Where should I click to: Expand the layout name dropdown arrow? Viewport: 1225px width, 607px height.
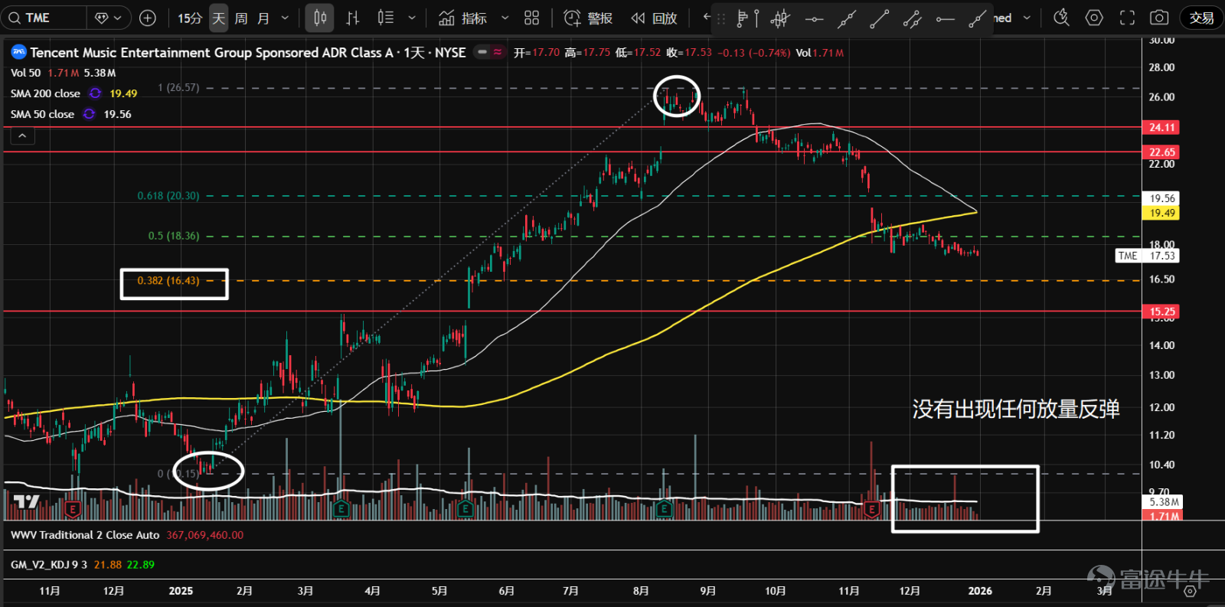click(1027, 18)
